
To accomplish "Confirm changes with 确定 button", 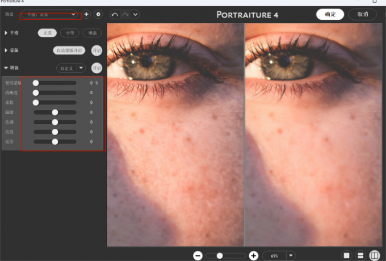I will pyautogui.click(x=330, y=14).
